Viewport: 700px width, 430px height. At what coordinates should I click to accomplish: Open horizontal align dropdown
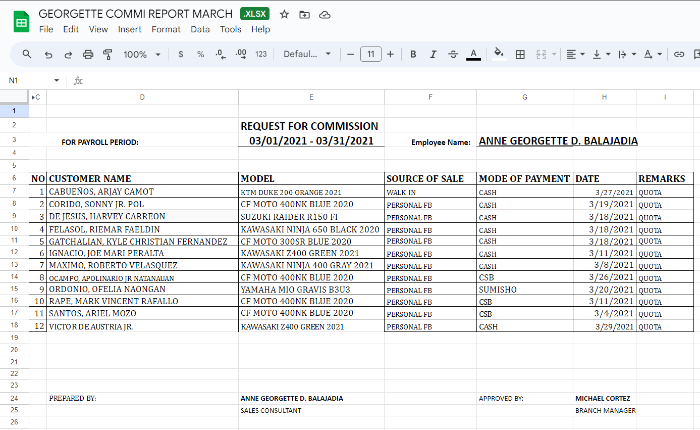point(575,54)
